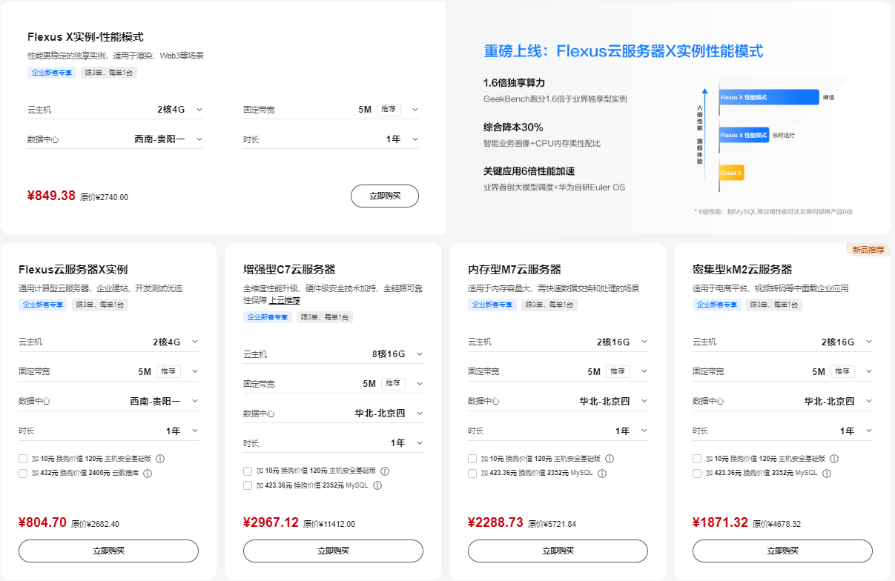Open 云主机 8核16G dropdown in 增强型C7 card

tap(333, 354)
